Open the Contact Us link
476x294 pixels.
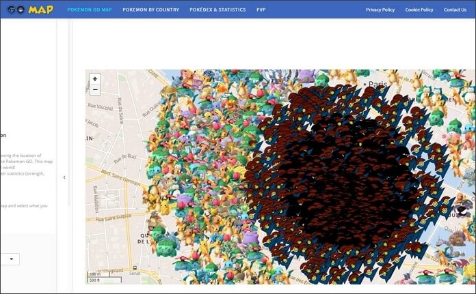click(455, 10)
